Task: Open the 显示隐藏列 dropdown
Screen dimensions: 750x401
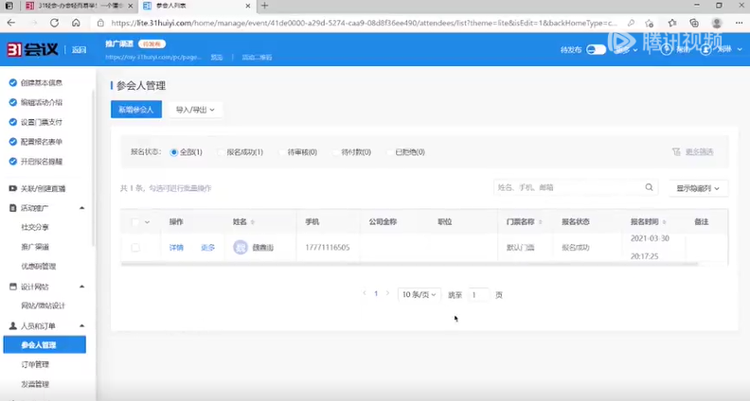Action: coord(699,188)
